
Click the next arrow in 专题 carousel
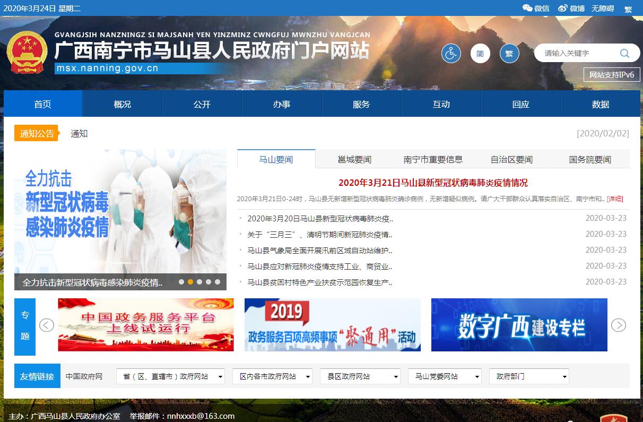pos(619,325)
